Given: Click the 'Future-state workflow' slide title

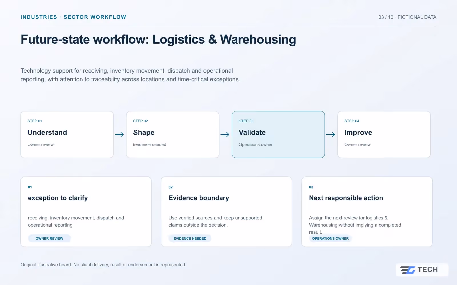Looking at the screenshot, I should [158, 40].
